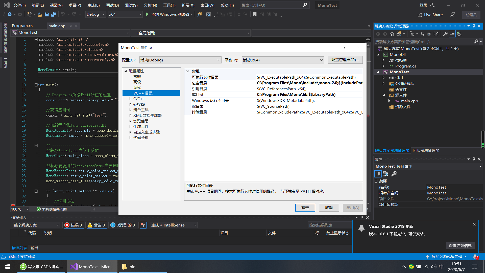The image size is (485, 273).
Task: Open the platform combo box showing 活动(x64)
Action: tap(283, 60)
